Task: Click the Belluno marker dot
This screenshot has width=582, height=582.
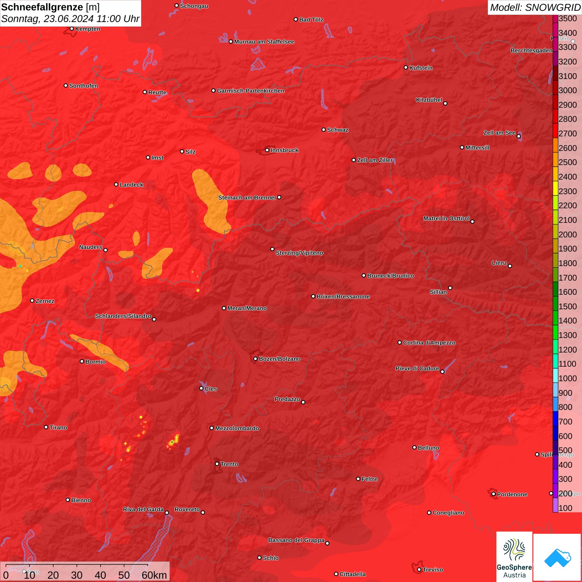Action: tap(414, 447)
